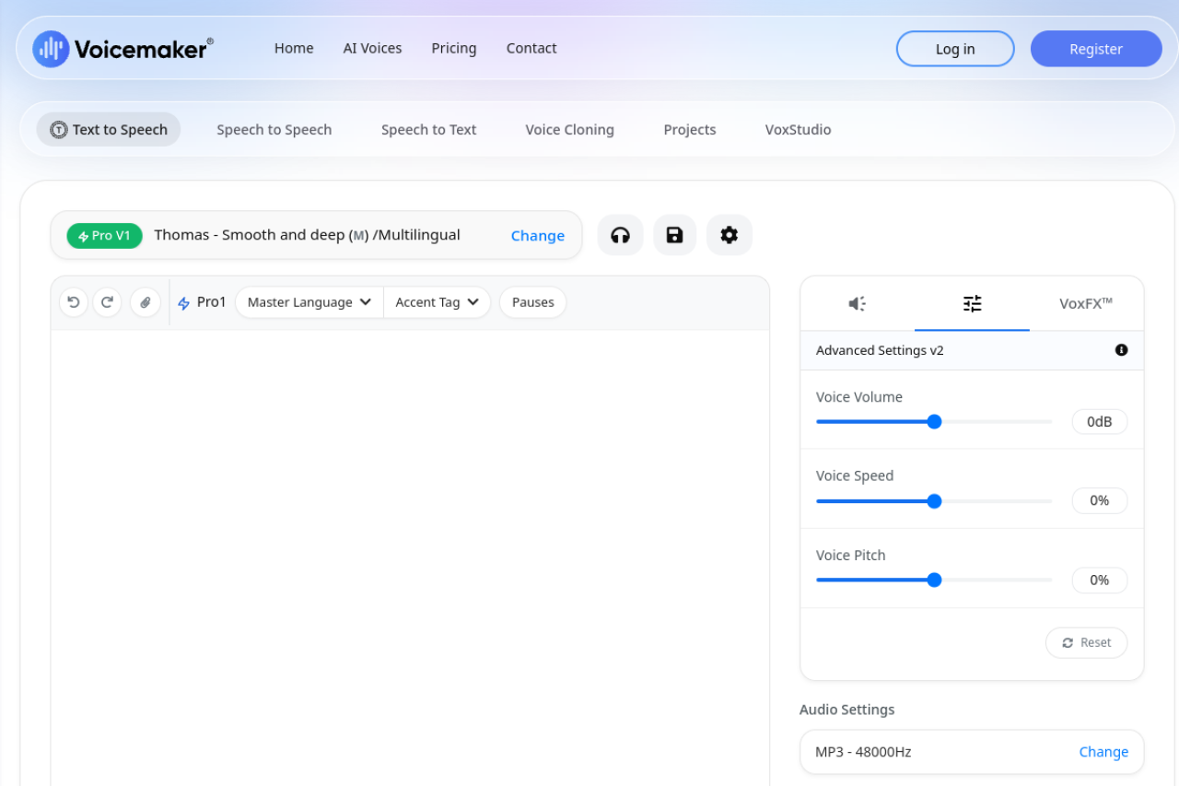
Task: Open the Speech to Text tab
Action: [429, 130]
